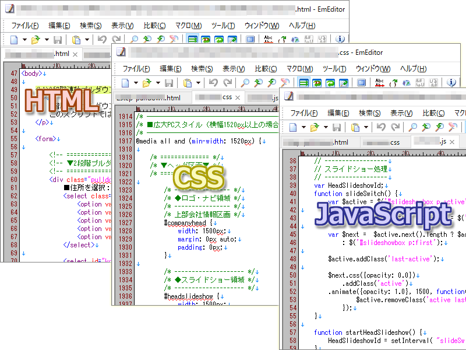Click Redo arrow in CSS window toolbar
This screenshot has width=466, height=350.
pos(228,82)
